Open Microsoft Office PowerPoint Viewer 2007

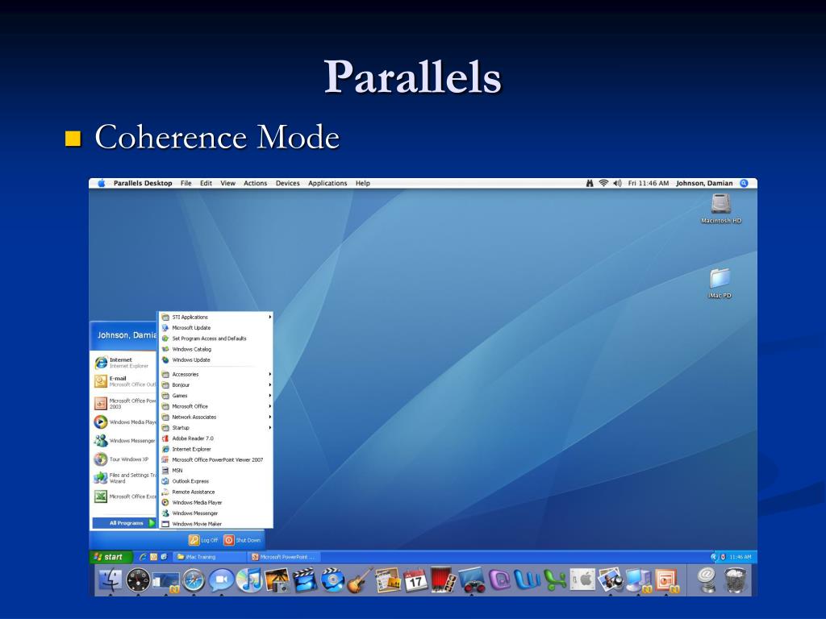tap(216, 459)
